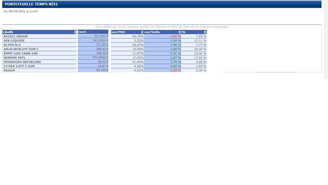Click the 17,31 % weight cell
Screen dimensions: 328x185
coord(194,40)
